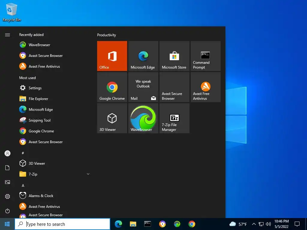Open Alarms & Clock in the app list
The width and height of the screenshot is (307, 230).
(x=55, y=196)
